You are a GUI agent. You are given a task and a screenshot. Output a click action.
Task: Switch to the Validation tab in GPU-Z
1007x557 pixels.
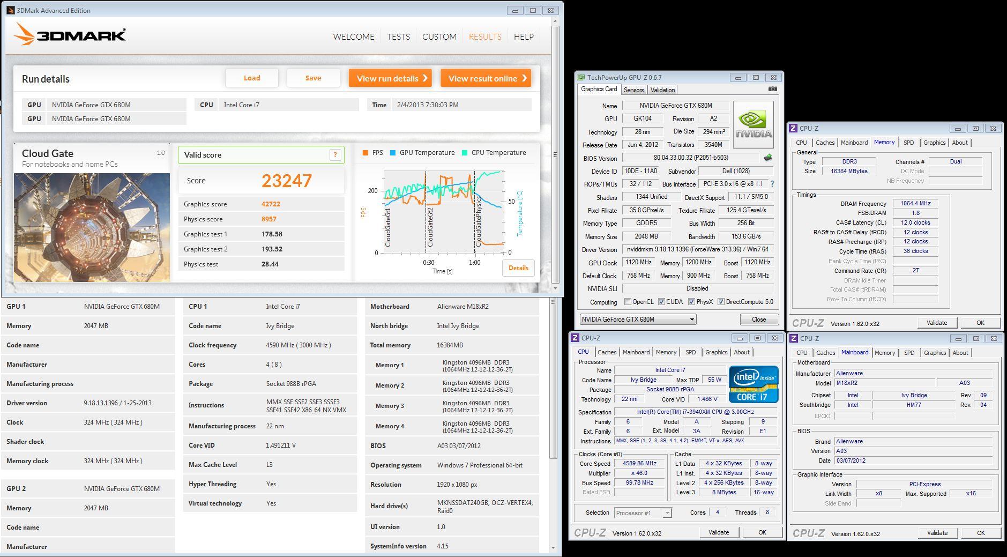point(662,90)
